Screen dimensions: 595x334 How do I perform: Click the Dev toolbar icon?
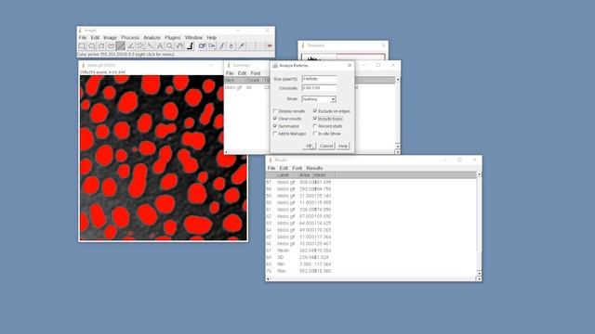(x=212, y=46)
